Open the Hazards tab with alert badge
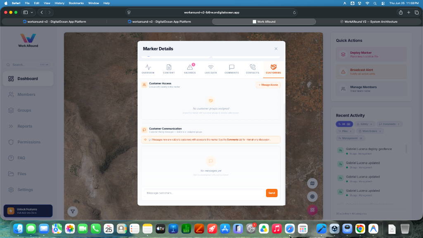The image size is (423, 238). [x=190, y=69]
